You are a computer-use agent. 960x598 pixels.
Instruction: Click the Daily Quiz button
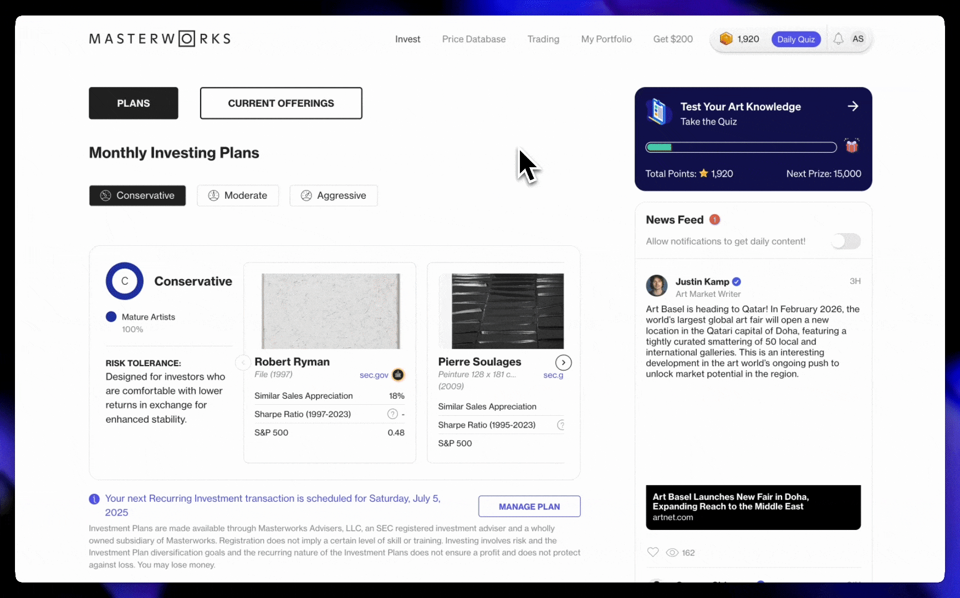796,39
